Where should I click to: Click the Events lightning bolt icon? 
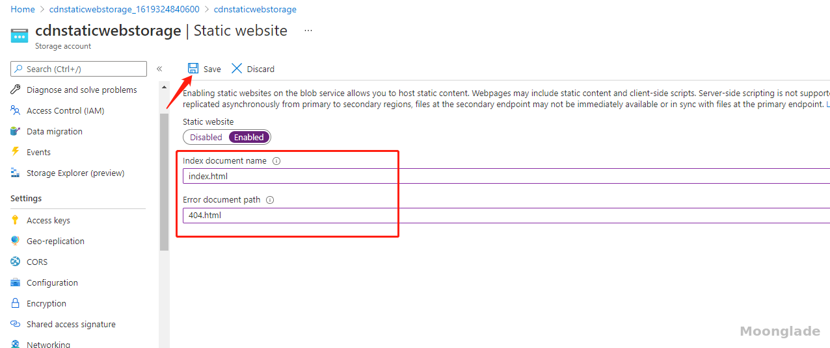point(16,152)
